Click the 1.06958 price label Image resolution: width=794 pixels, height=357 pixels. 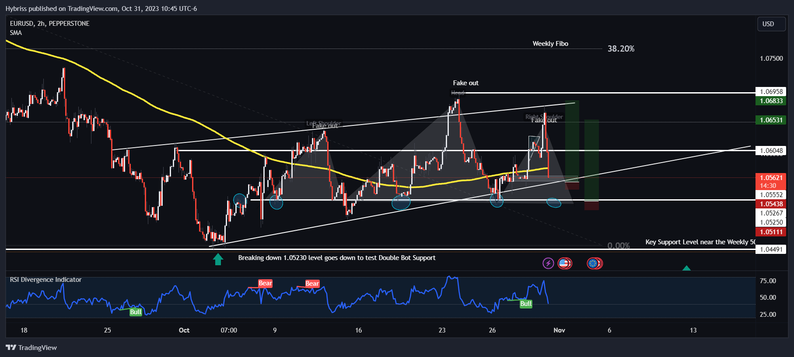pyautogui.click(x=771, y=92)
